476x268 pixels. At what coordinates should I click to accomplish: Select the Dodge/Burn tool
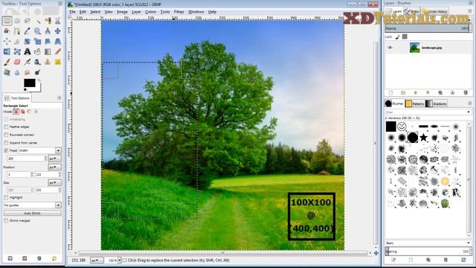(x=38, y=72)
